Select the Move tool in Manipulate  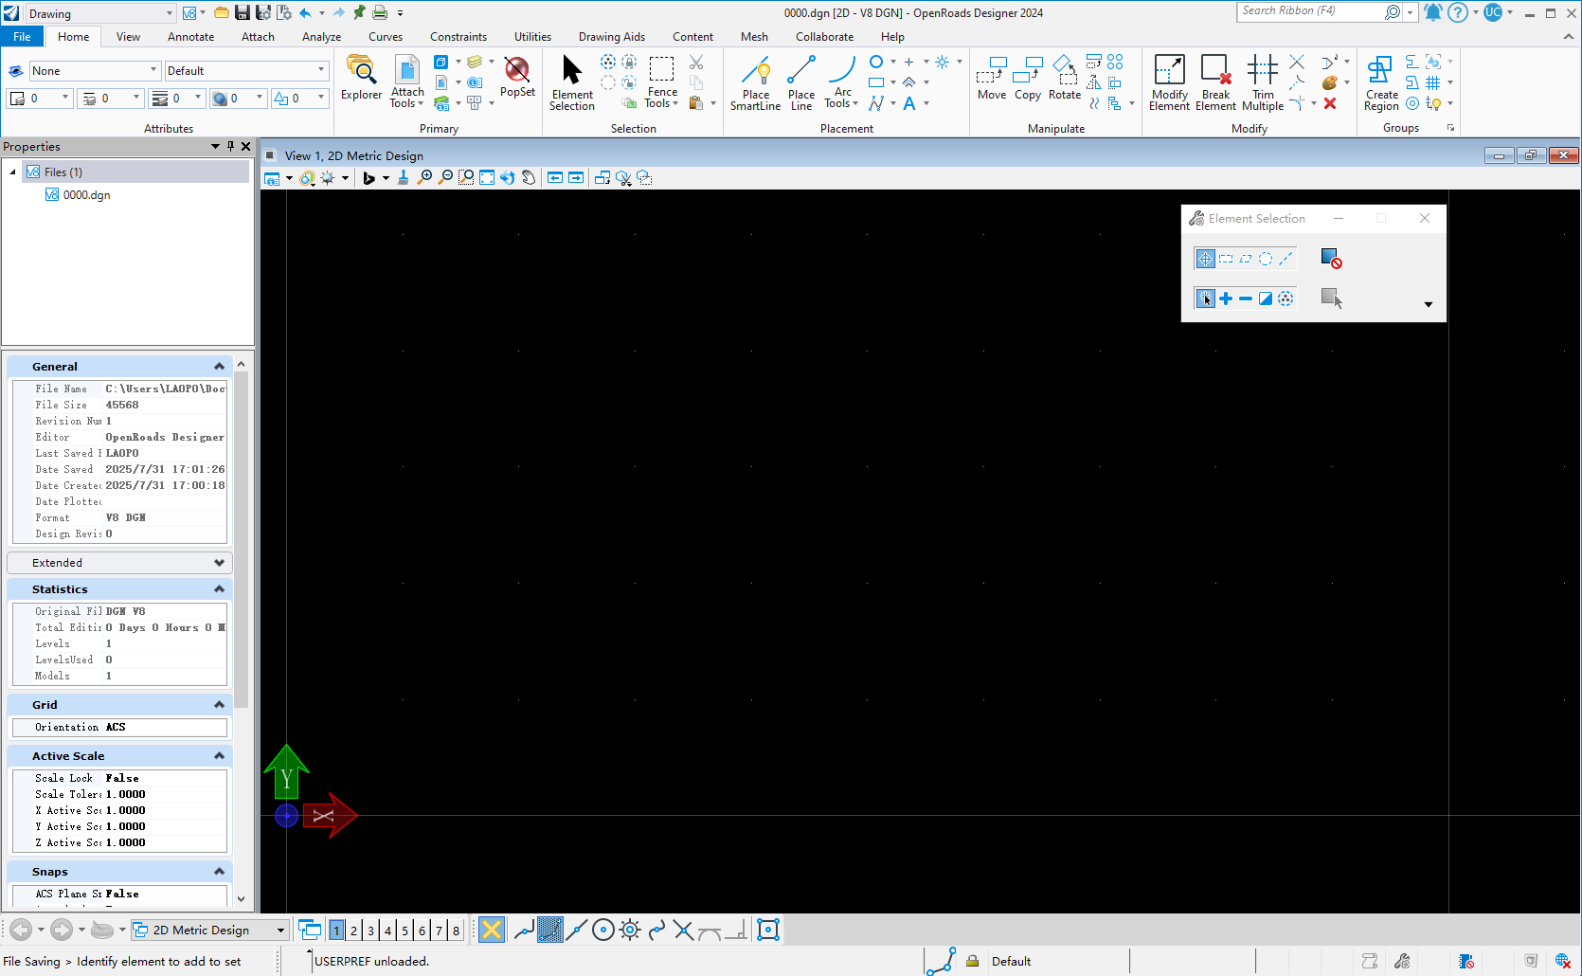click(x=992, y=78)
